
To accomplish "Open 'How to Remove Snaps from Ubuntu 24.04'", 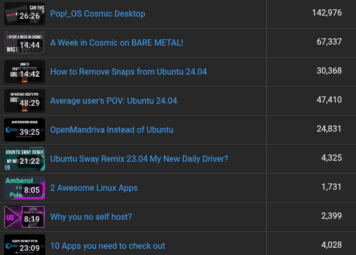I will [x=128, y=72].
